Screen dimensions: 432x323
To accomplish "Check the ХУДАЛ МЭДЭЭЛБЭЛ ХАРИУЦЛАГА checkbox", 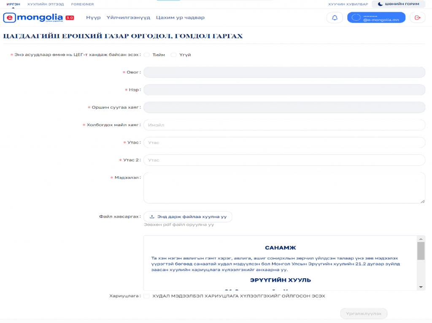I will (x=146, y=296).
